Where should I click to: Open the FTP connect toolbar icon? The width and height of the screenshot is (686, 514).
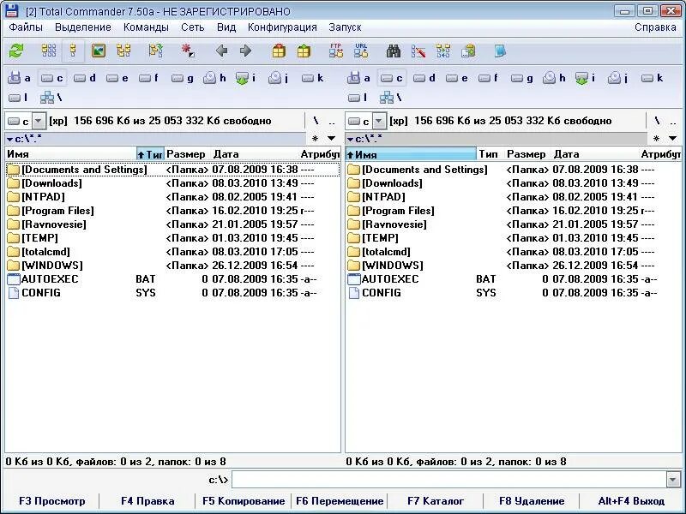click(336, 51)
